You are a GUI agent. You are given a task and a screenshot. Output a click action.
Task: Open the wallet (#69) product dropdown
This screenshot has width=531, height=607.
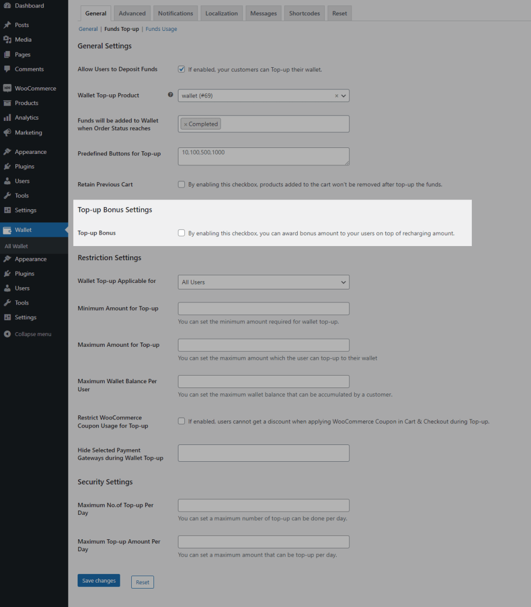pos(264,95)
